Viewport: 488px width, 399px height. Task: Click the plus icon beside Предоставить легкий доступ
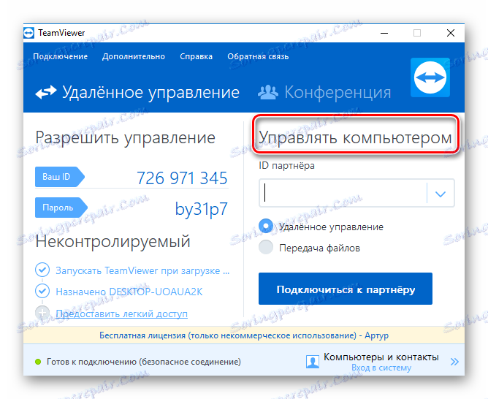click(x=42, y=313)
